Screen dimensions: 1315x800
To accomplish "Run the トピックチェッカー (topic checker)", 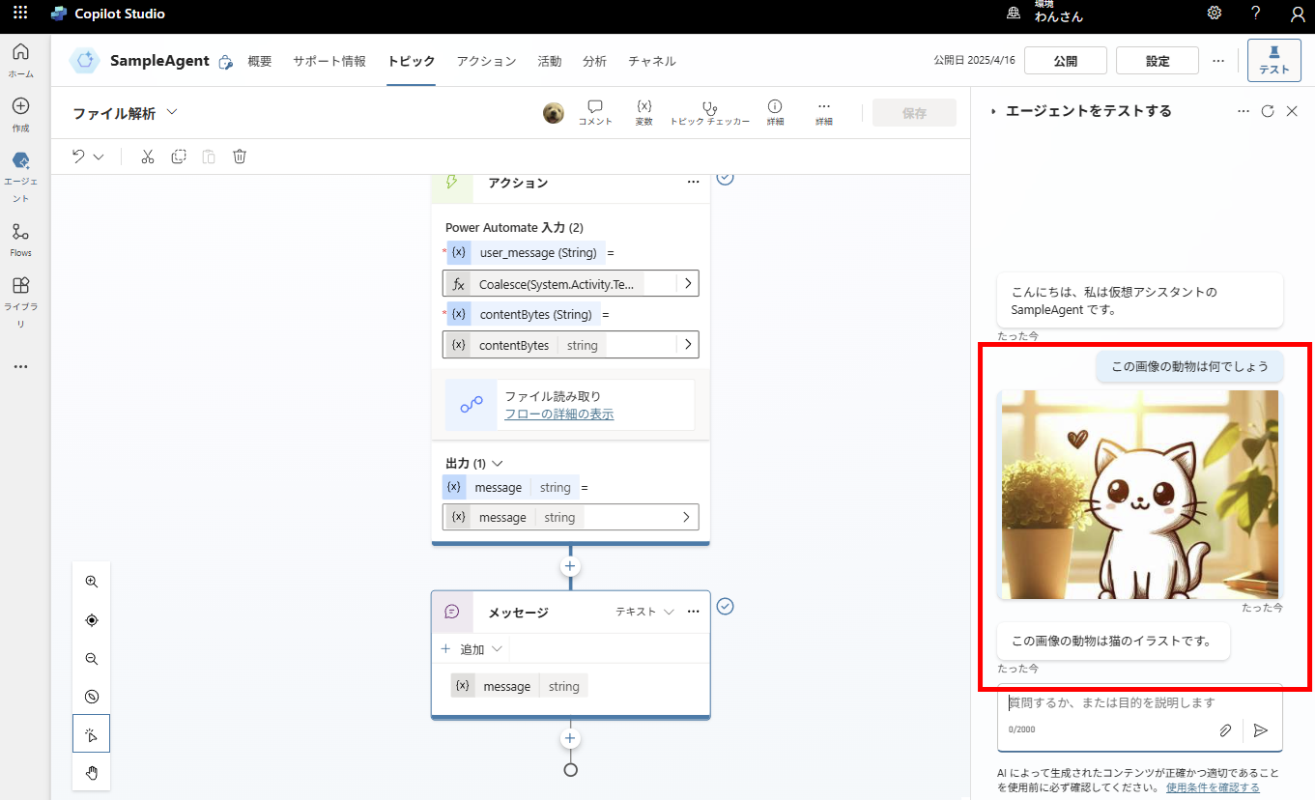I will coord(709,111).
